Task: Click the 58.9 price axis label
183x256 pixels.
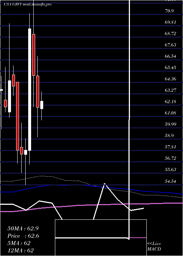Action: point(169,136)
